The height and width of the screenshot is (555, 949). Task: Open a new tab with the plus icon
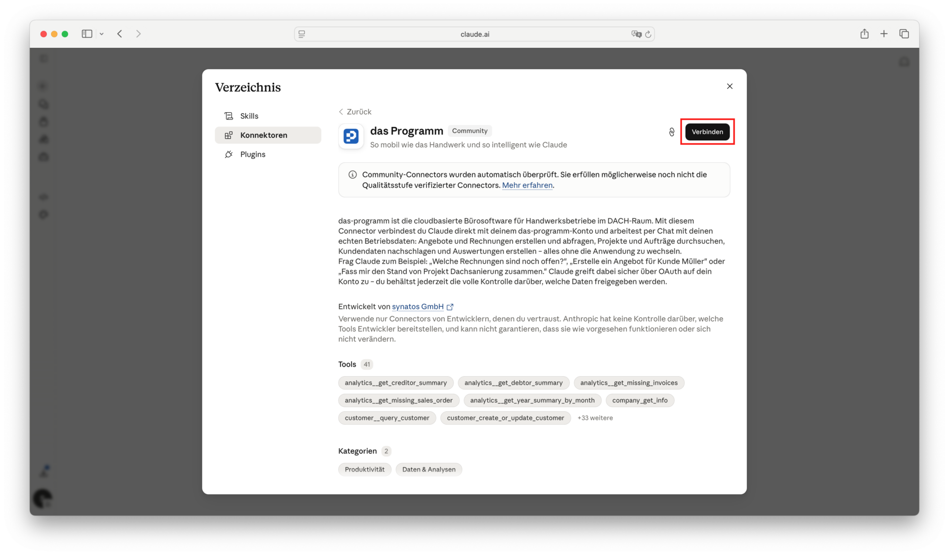[x=884, y=34]
